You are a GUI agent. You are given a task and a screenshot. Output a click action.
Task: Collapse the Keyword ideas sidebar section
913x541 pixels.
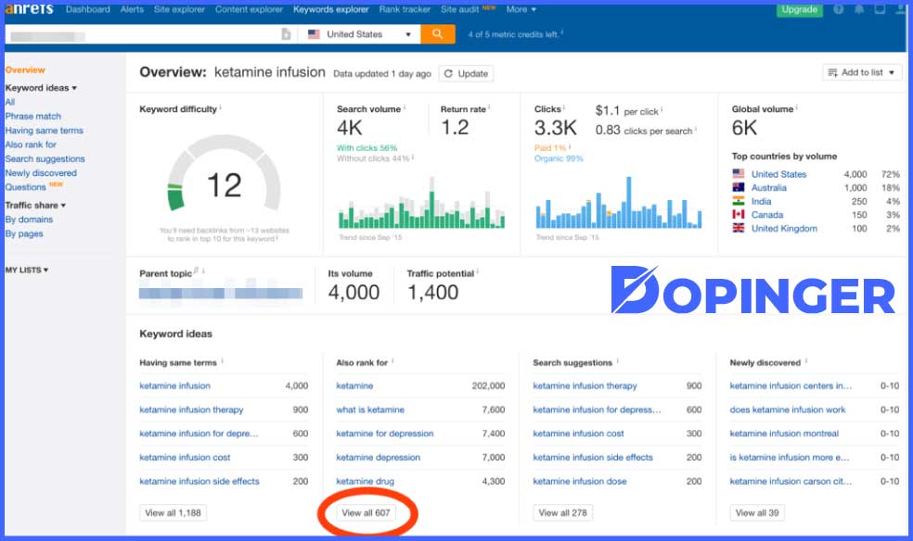click(x=41, y=88)
